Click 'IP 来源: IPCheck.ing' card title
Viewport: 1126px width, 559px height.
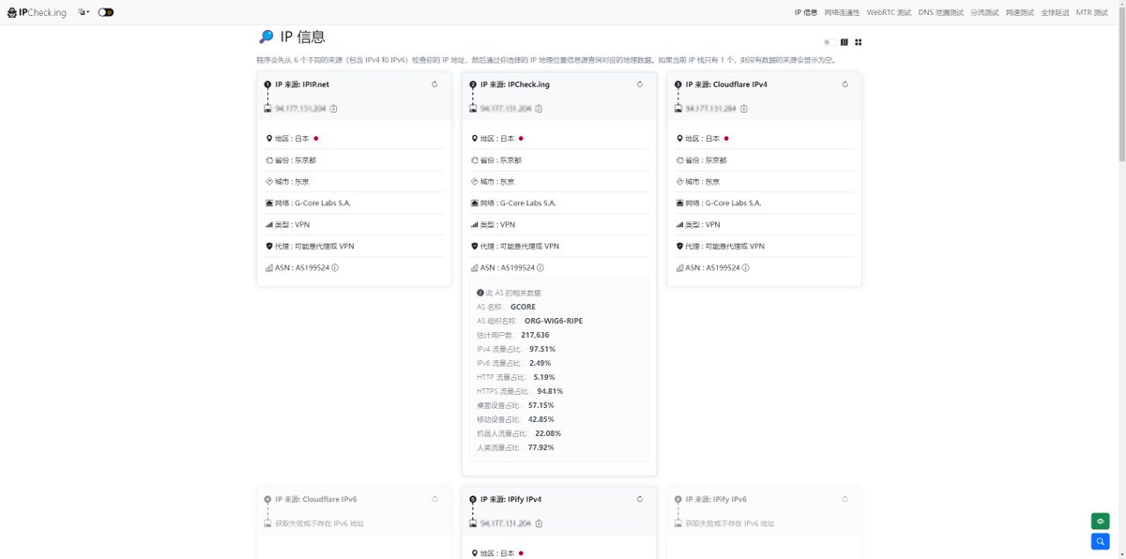pyautogui.click(x=515, y=84)
